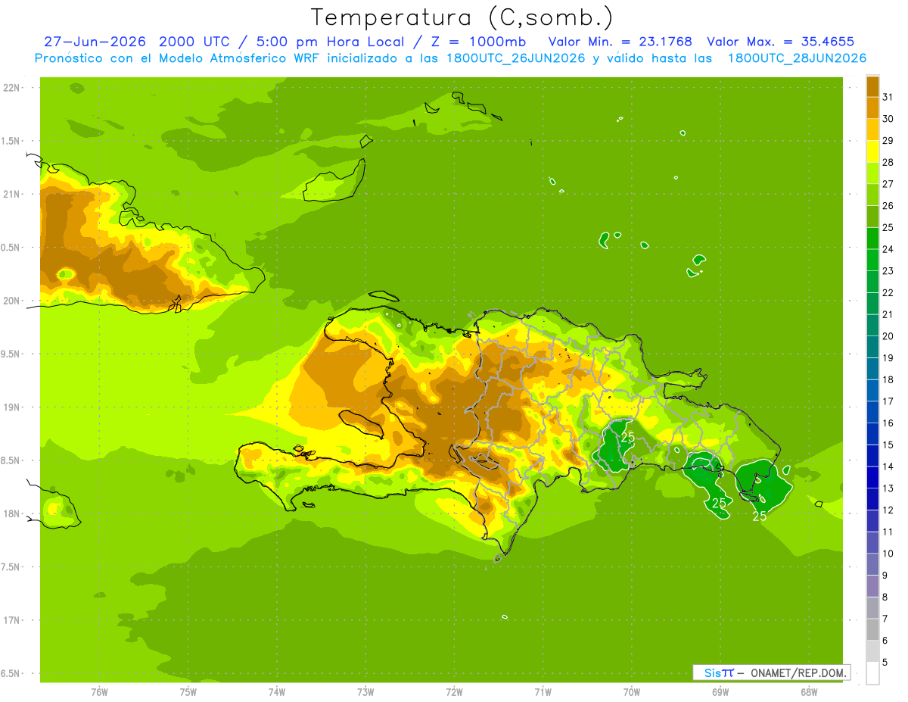The height and width of the screenshot is (702, 908).
Task: Click the '20N' latitude label
Action: [13, 301]
